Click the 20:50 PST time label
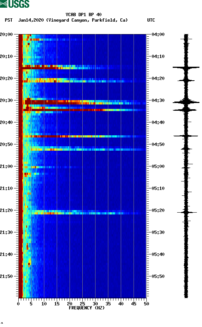Viewport: 202px width, 327px height. pyautogui.click(x=6, y=144)
